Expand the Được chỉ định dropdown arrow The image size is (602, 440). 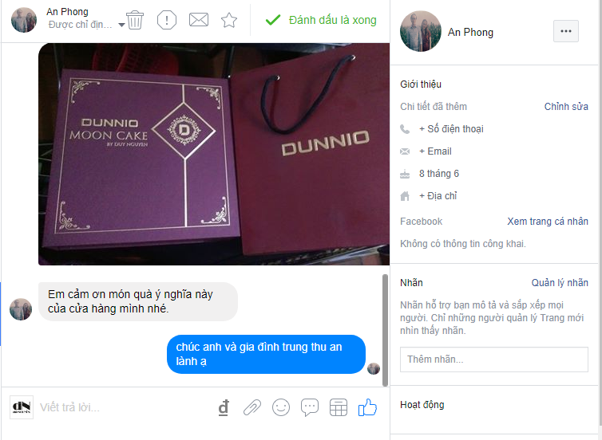(121, 25)
